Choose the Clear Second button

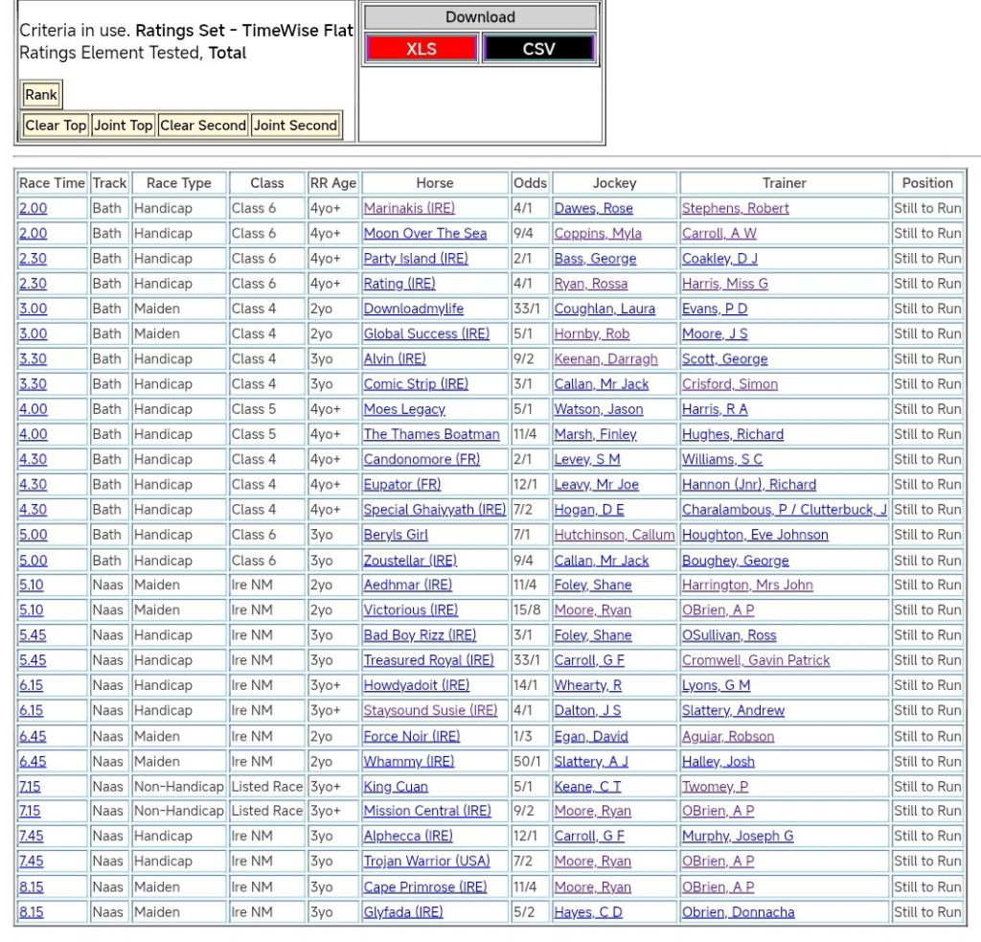click(x=203, y=126)
